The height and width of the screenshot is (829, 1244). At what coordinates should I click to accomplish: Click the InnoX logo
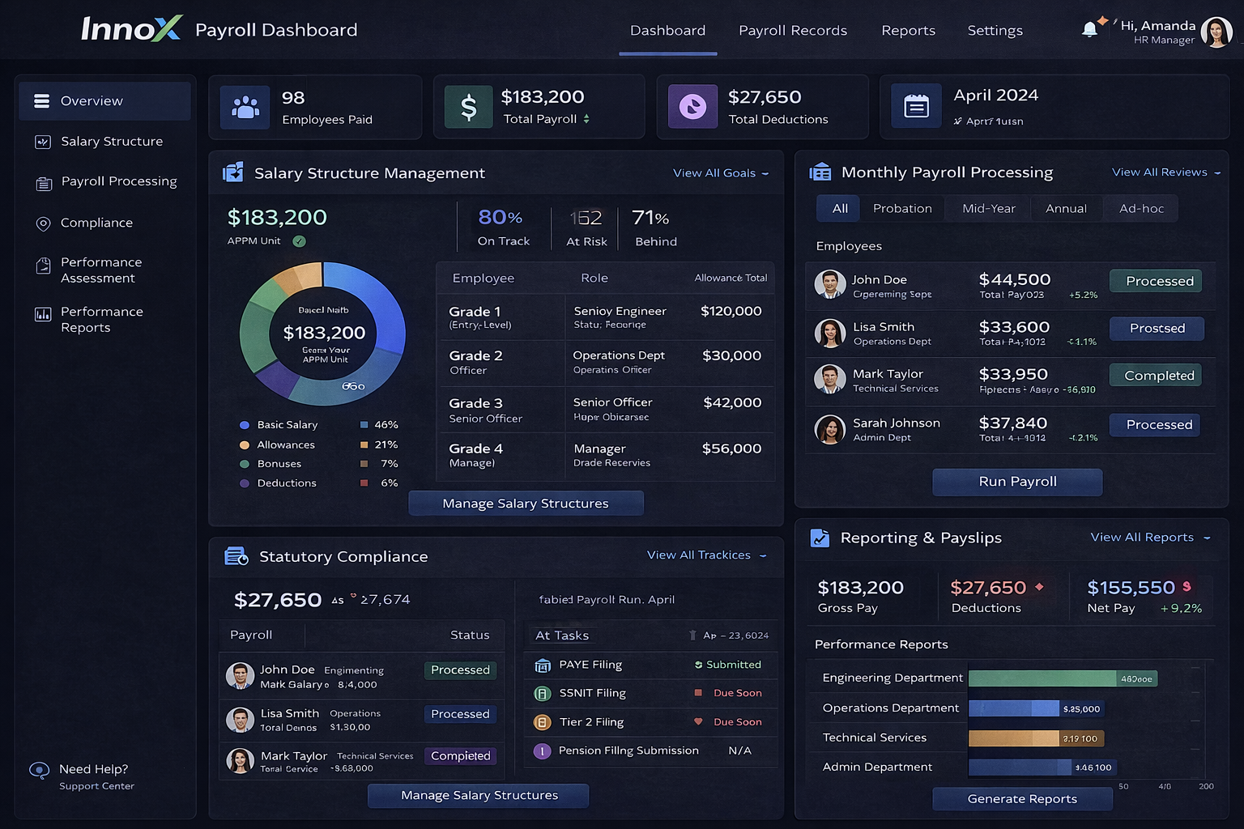coord(131,29)
